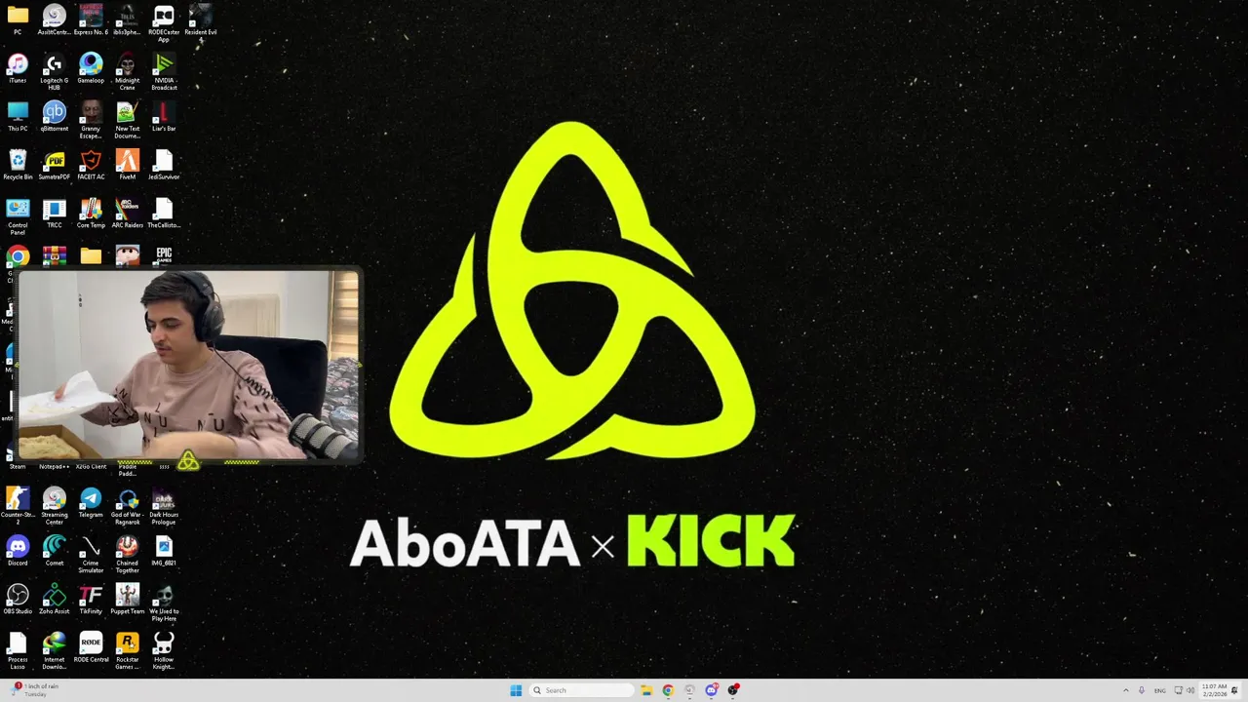Select the Counter-Strike 2 shortcut
This screenshot has height=702, width=1248.
pyautogui.click(x=18, y=507)
